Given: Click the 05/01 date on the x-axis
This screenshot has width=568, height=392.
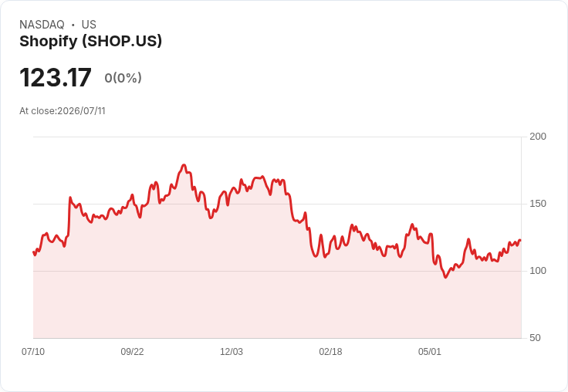Looking at the screenshot, I should [430, 351].
